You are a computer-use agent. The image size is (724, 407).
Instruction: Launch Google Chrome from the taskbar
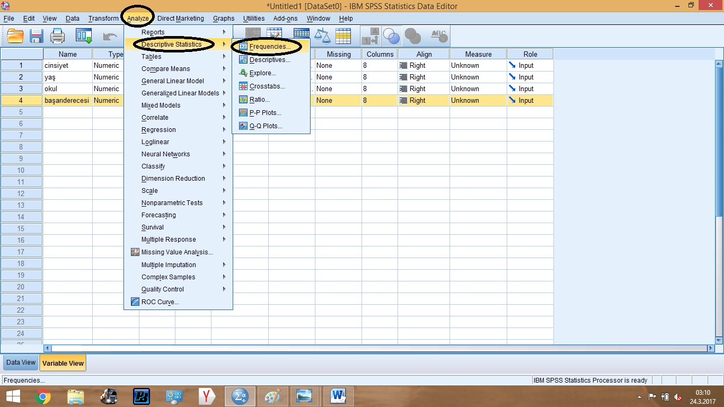click(43, 396)
